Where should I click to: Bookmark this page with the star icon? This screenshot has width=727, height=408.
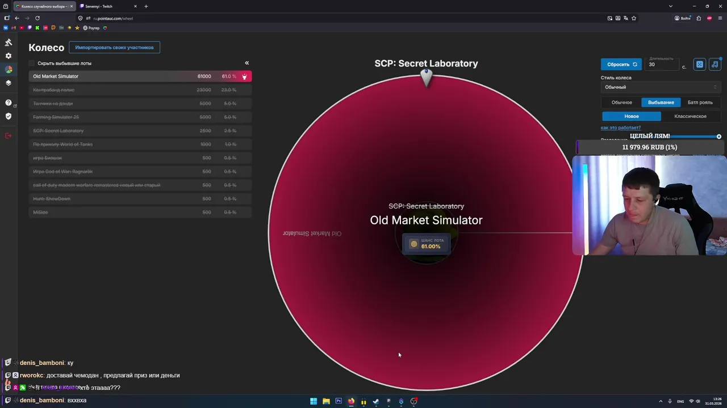click(634, 18)
